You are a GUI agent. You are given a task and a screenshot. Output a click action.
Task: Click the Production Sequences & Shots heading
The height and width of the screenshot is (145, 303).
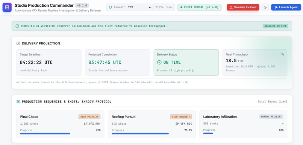(67, 102)
